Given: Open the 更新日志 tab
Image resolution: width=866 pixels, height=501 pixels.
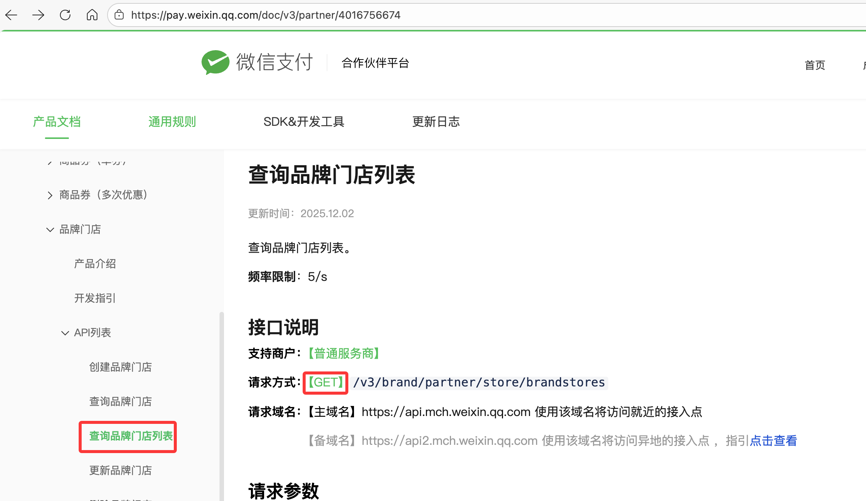Looking at the screenshot, I should [x=436, y=122].
